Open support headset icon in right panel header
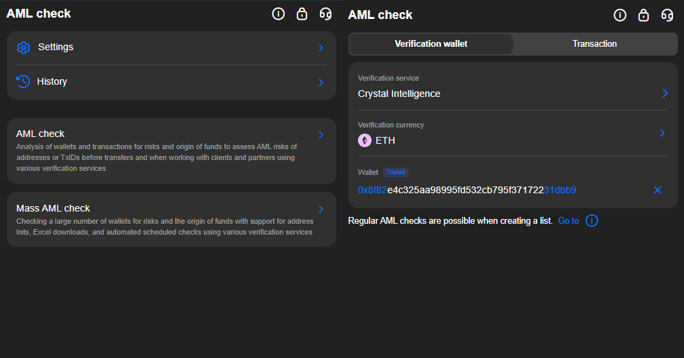The image size is (684, 358). pyautogui.click(x=667, y=15)
